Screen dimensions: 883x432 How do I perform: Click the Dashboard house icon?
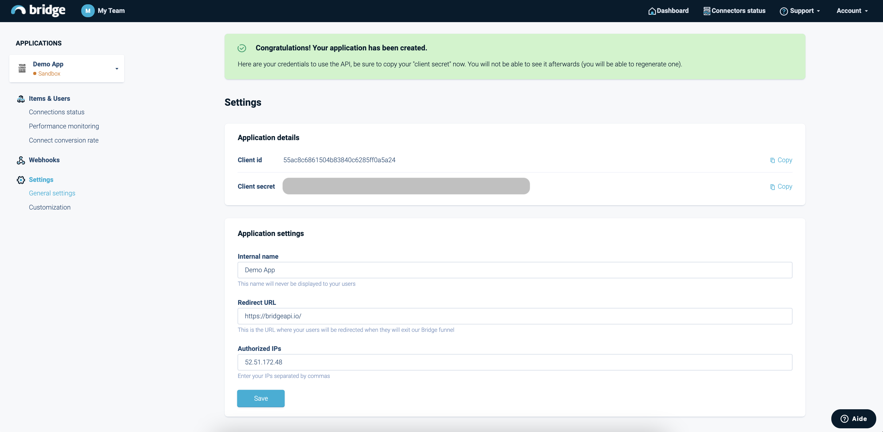(x=652, y=11)
